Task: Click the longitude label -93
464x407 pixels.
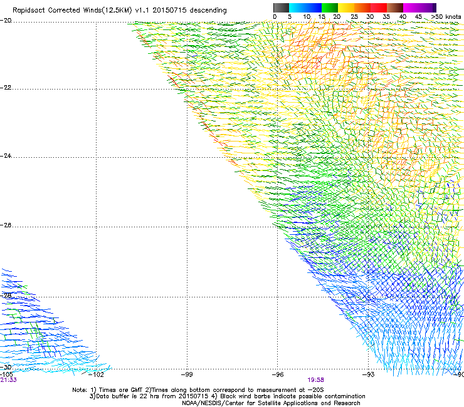Action: [369, 375]
